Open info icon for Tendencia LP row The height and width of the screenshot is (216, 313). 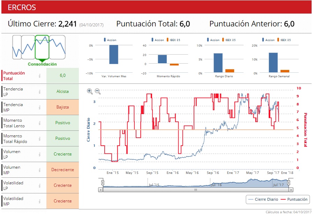click(40, 92)
